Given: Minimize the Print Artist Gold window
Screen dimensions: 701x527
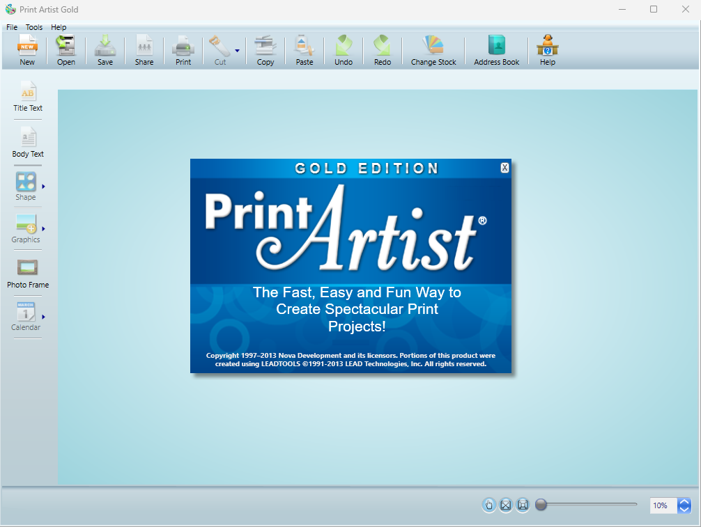Looking at the screenshot, I should click(x=622, y=9).
